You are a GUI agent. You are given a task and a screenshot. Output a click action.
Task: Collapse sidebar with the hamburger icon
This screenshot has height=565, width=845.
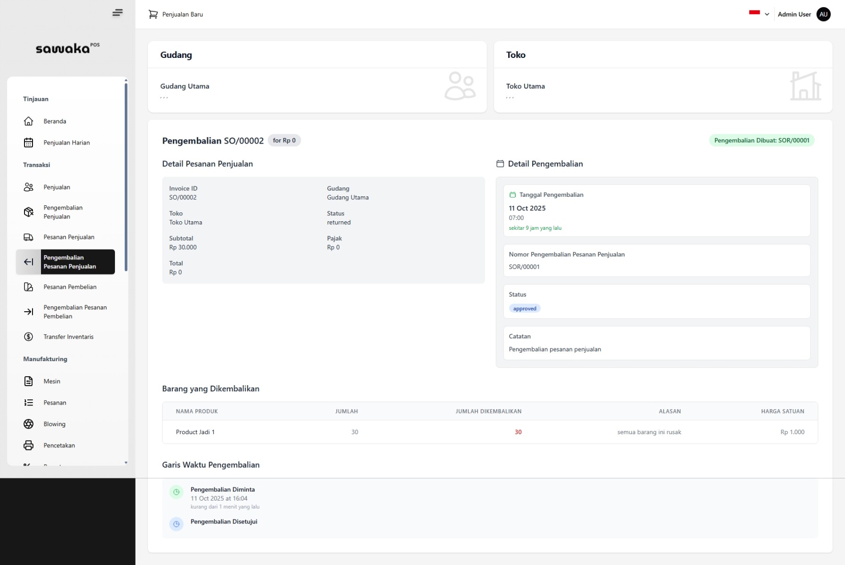117,13
